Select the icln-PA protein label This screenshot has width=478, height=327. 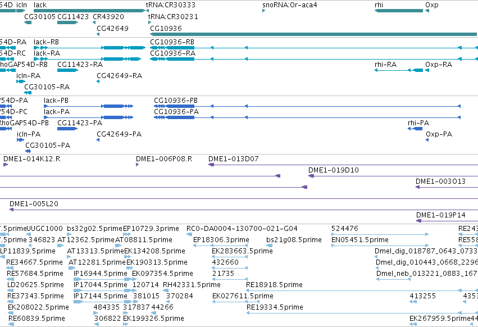29,134
